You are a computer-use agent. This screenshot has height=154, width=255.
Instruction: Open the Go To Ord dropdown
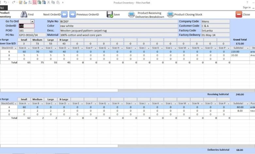pos(32,21)
